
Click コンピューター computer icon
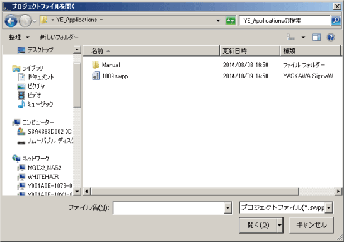[x=16, y=122]
